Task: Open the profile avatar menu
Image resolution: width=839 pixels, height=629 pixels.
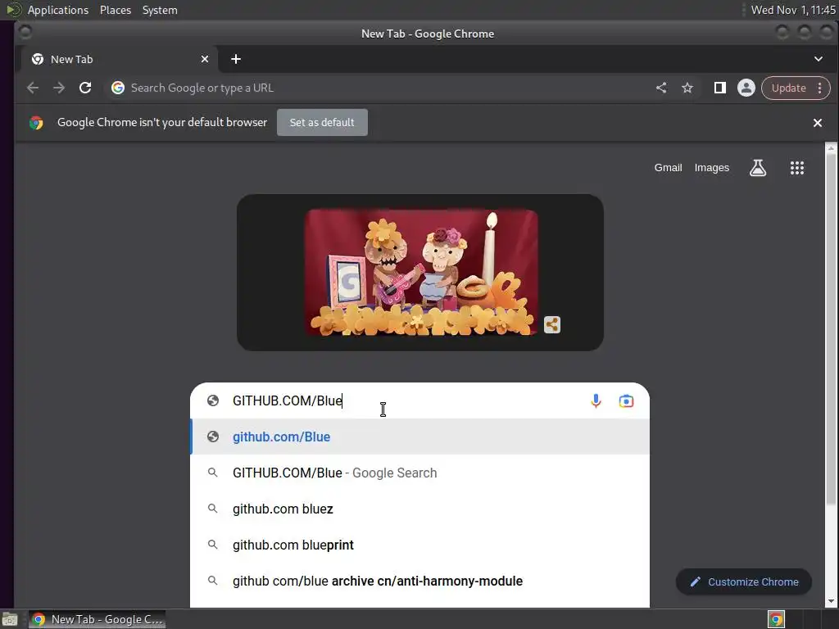Action: point(746,88)
